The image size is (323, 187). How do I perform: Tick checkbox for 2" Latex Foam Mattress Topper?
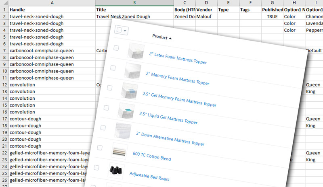116,48
